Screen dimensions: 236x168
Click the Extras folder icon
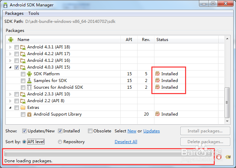[23, 108]
